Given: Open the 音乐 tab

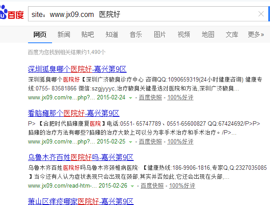Looking at the screenshot, I should 136,34.
